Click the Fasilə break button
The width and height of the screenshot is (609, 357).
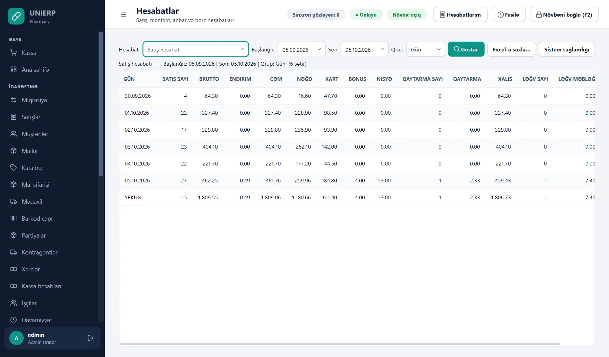[509, 15]
